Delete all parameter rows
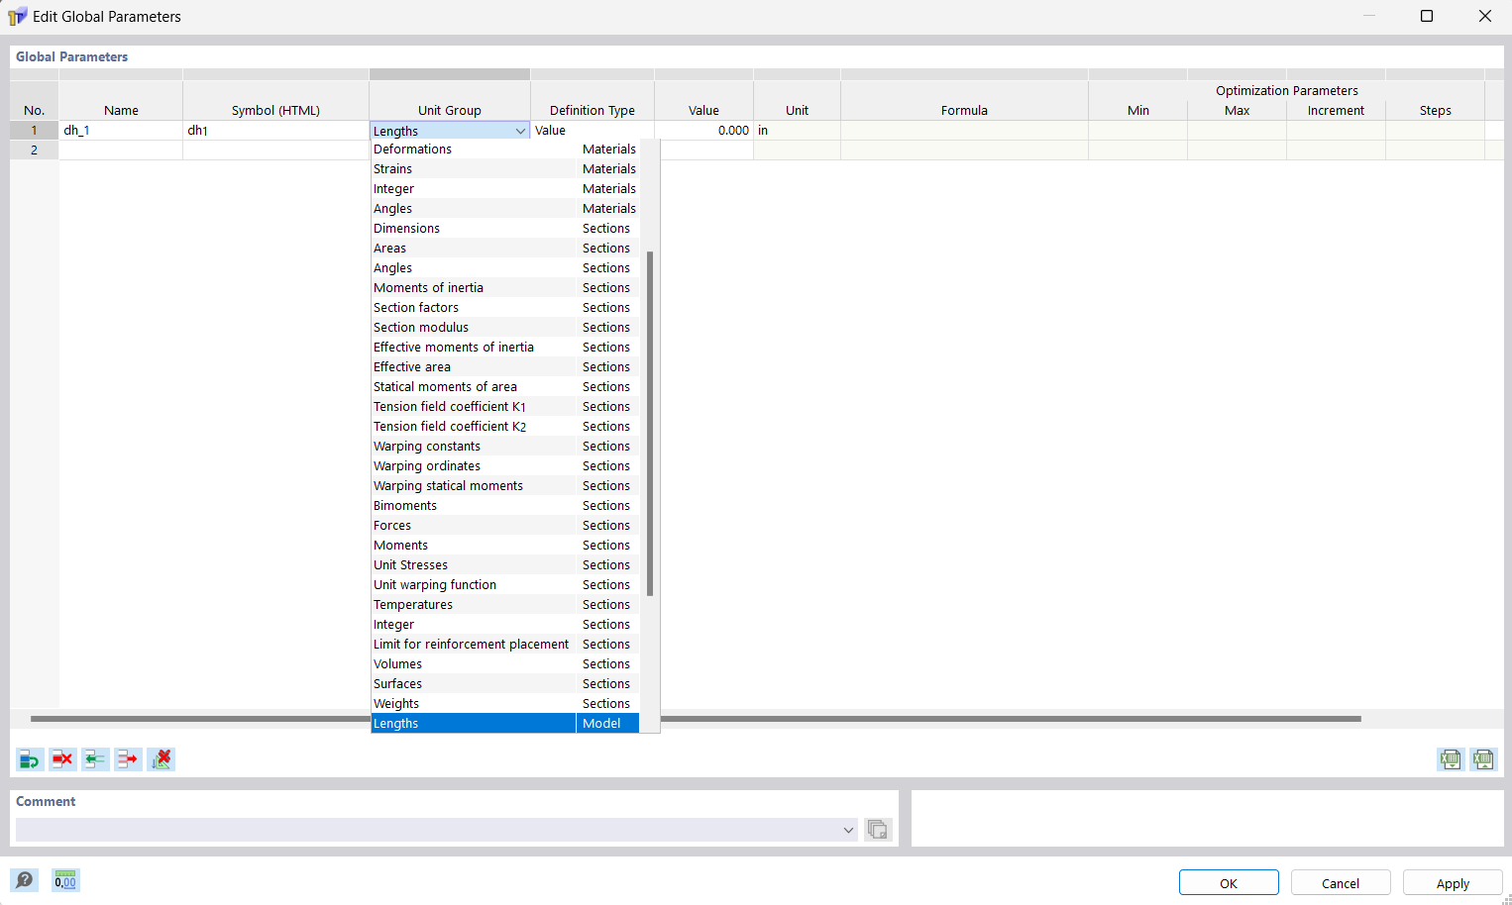Image resolution: width=1512 pixels, height=905 pixels. tap(161, 758)
